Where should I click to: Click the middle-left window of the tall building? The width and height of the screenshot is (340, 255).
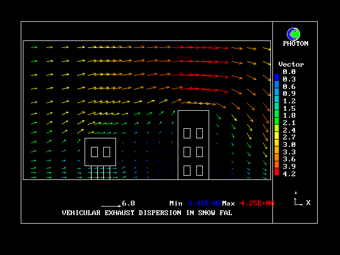tap(187, 152)
